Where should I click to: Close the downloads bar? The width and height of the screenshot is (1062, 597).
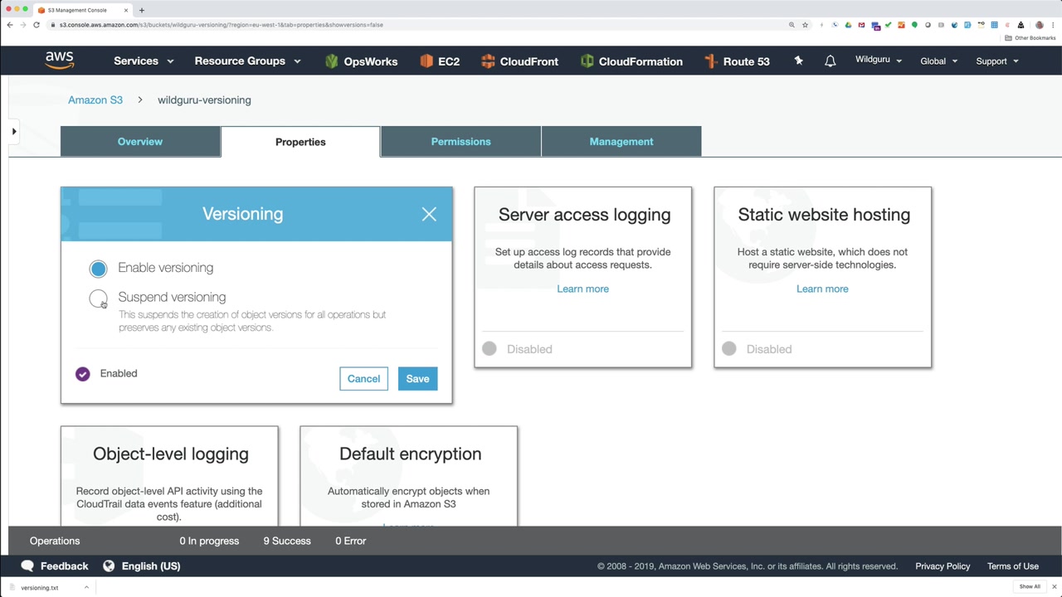[1055, 587]
